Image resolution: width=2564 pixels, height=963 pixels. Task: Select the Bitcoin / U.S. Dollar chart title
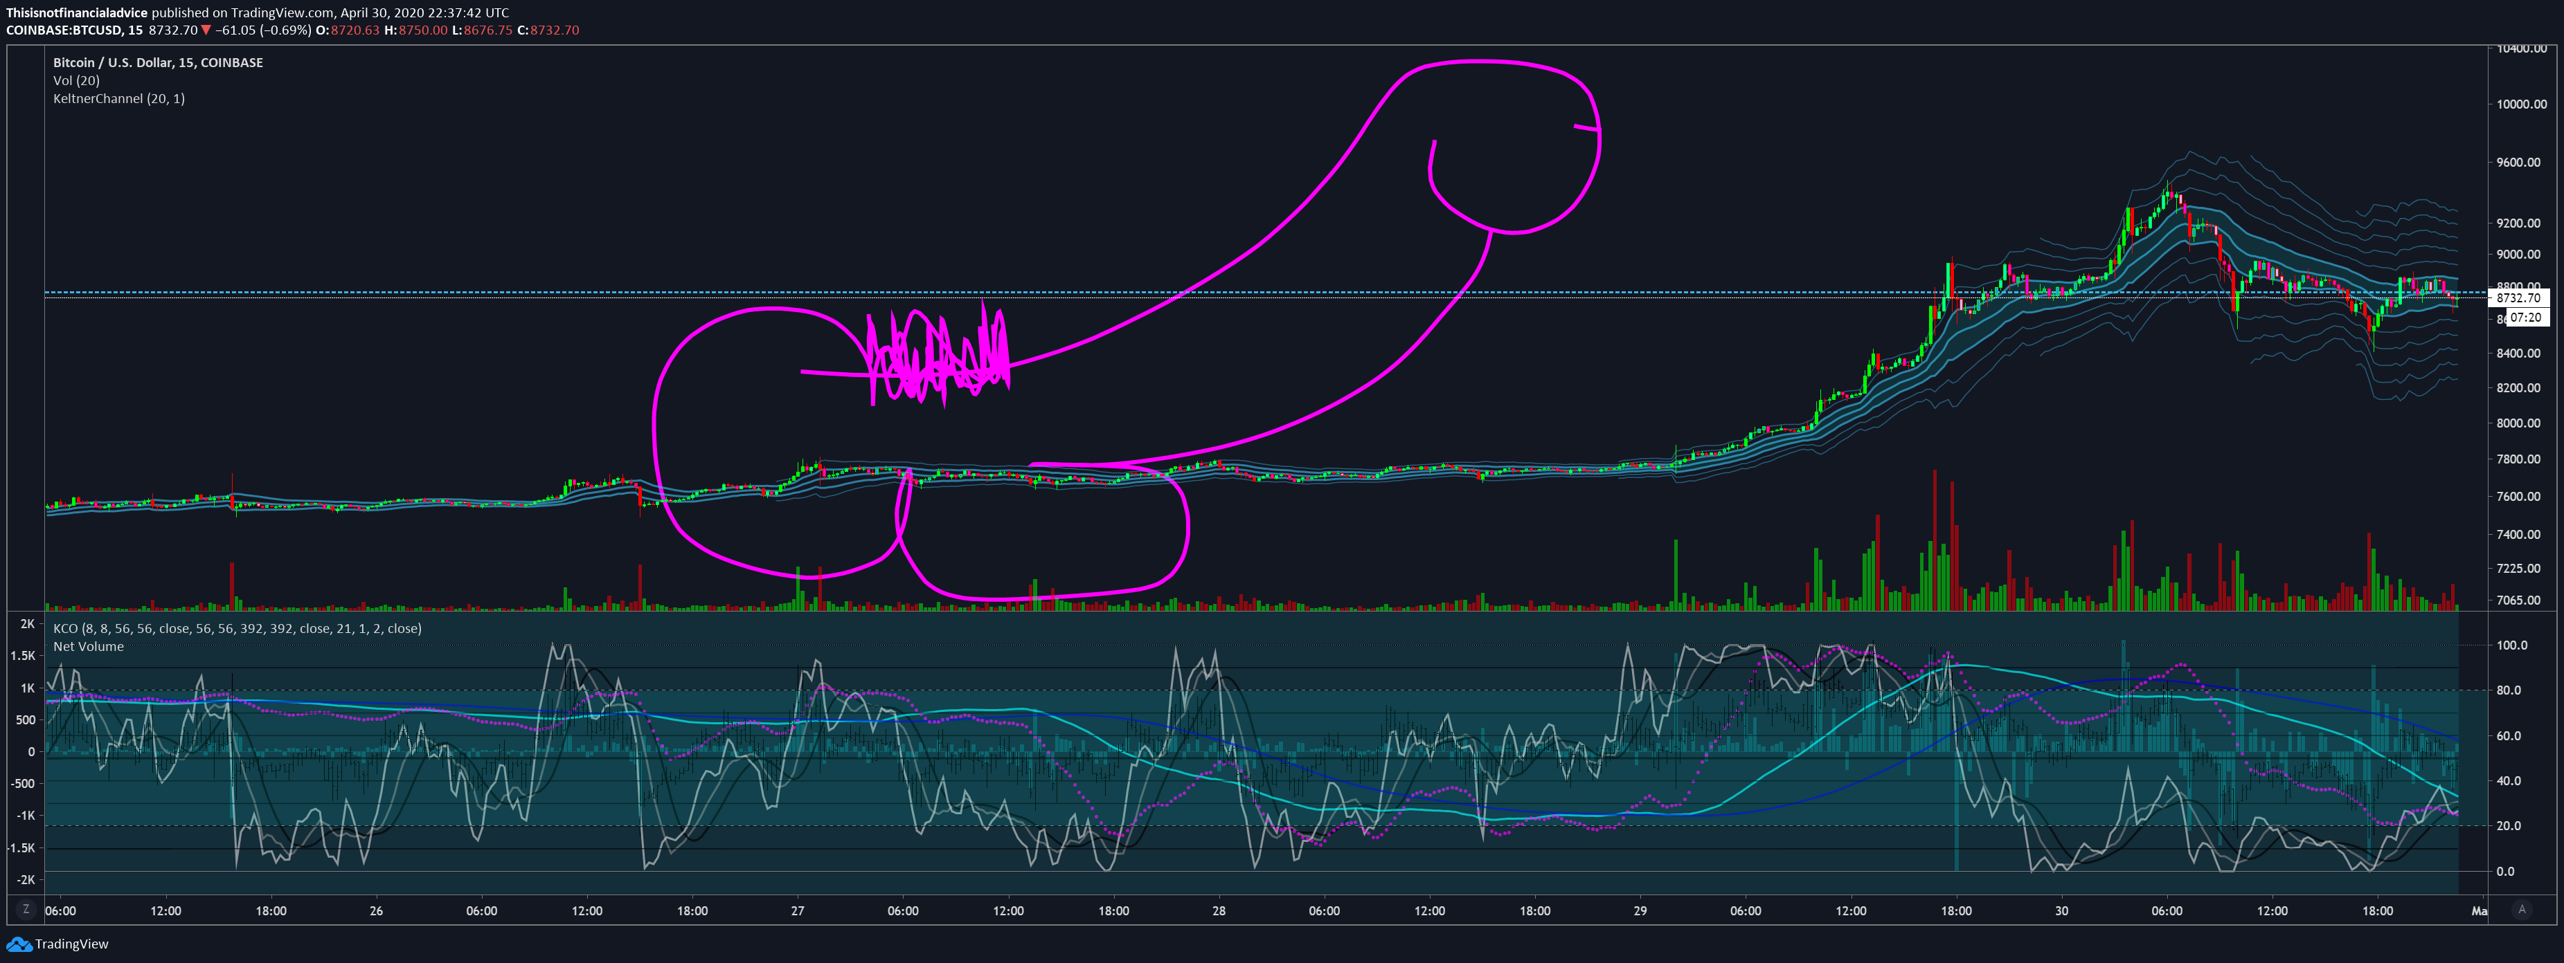[159, 62]
